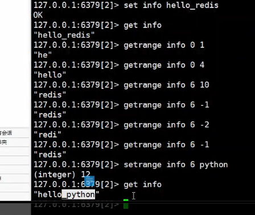Select the sidebar row ending in 夹

pyautogui.click(x=15, y=142)
